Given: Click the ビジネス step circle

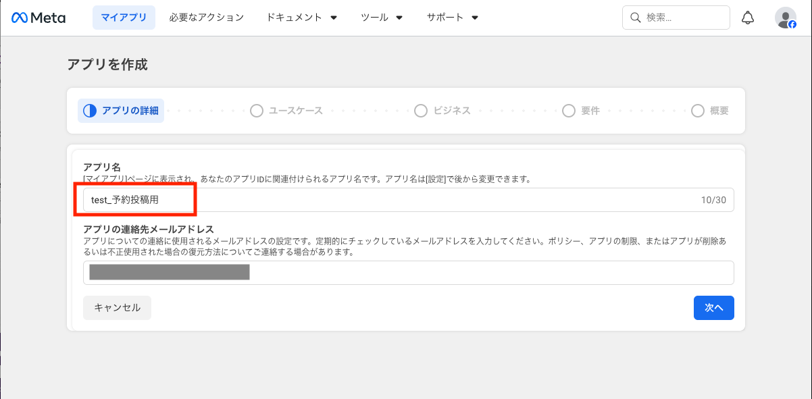Looking at the screenshot, I should (421, 111).
